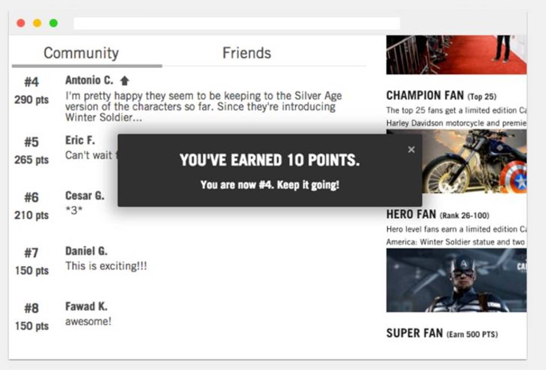The image size is (546, 370).
Task: Open the red carpet premiere image
Action: (x=456, y=55)
